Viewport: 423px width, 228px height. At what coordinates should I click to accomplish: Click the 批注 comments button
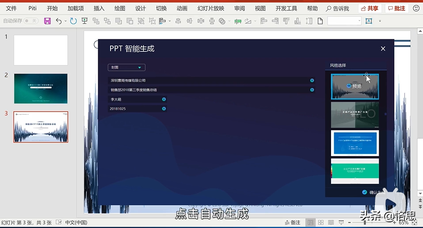[x=397, y=9]
